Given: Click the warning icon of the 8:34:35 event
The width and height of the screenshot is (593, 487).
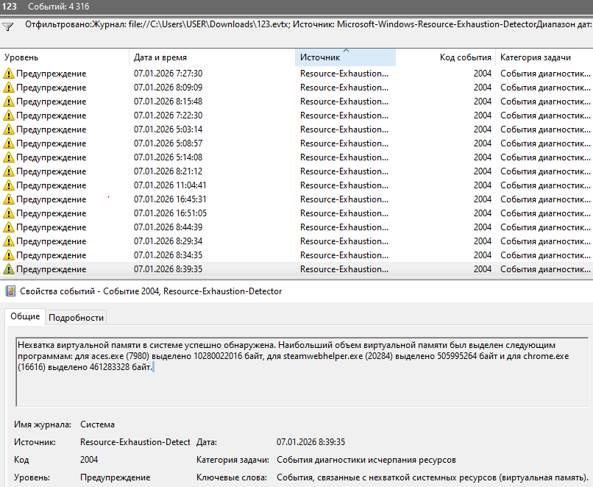Looking at the screenshot, I should (x=8, y=255).
